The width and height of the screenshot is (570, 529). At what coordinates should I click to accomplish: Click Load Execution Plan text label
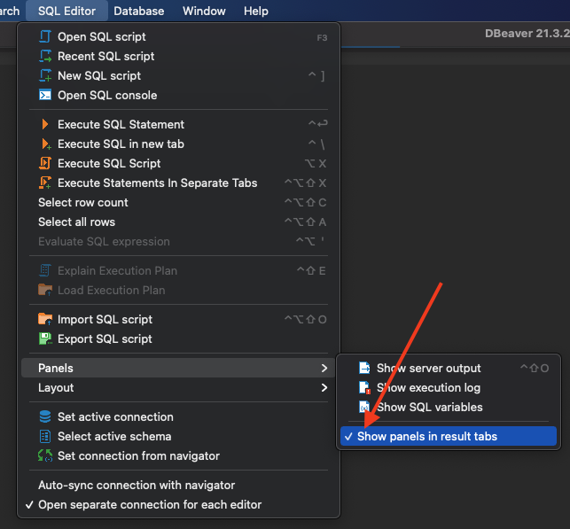point(112,290)
